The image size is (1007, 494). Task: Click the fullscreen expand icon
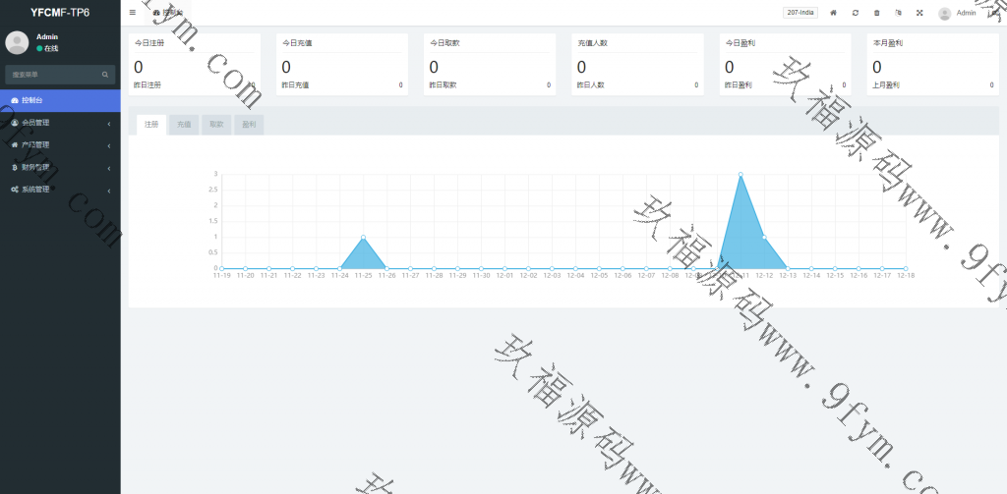pyautogui.click(x=919, y=13)
